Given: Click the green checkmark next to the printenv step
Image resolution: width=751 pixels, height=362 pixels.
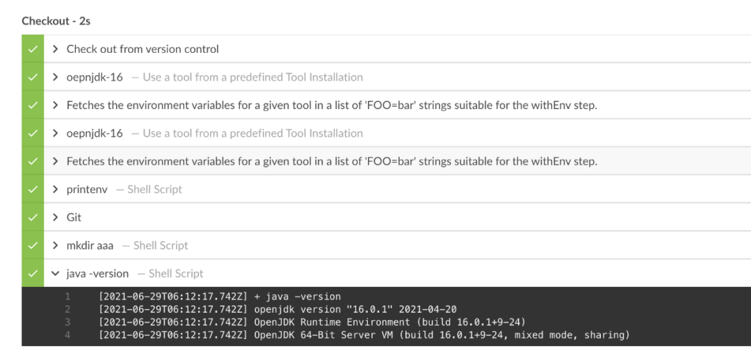Looking at the screenshot, I should point(32,189).
